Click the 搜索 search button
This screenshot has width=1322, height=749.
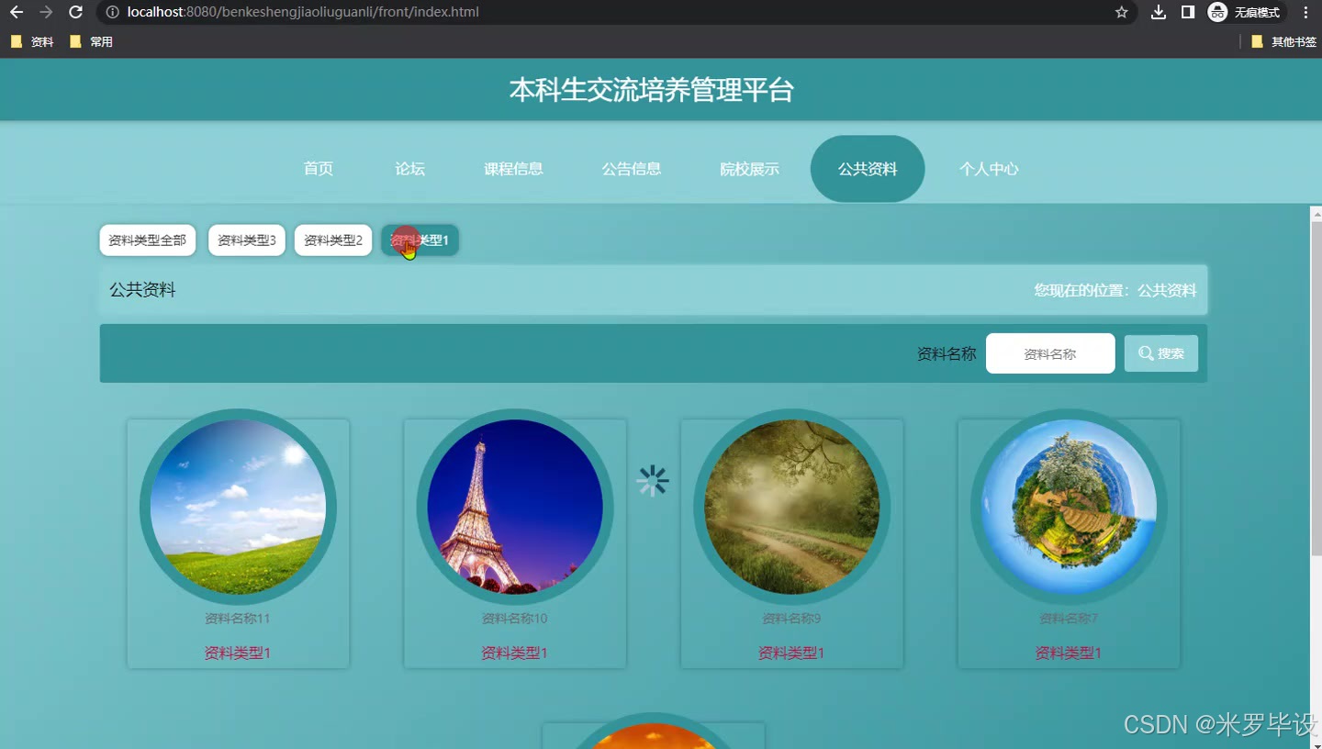pyautogui.click(x=1161, y=353)
